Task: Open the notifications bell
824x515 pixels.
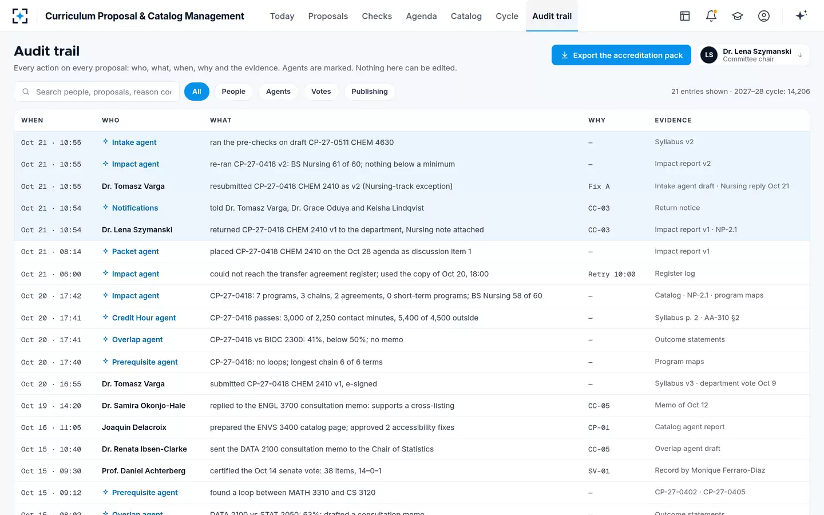Action: pyautogui.click(x=711, y=16)
